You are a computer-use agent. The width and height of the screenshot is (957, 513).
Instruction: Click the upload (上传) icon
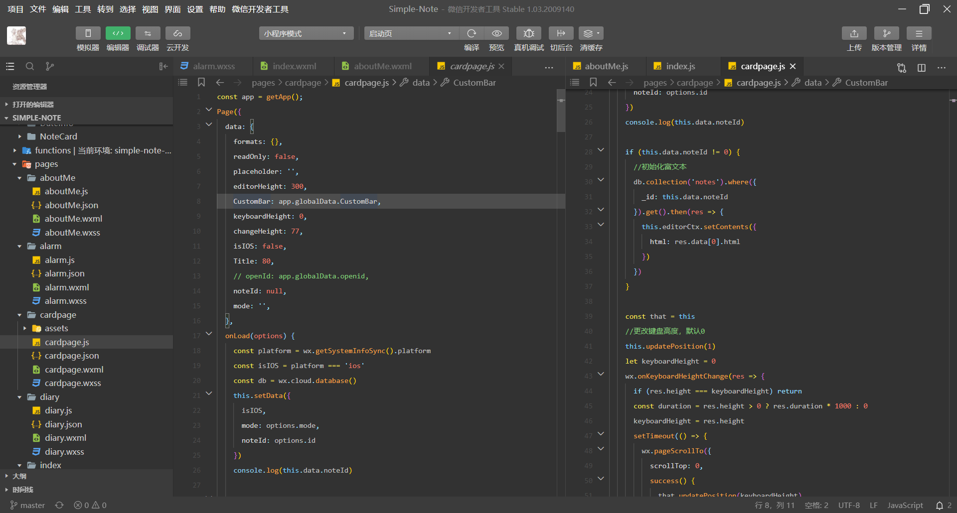coord(854,33)
